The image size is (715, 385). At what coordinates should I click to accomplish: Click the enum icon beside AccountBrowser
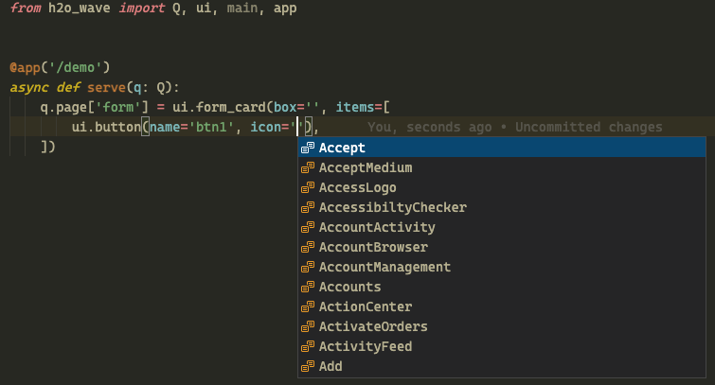(x=308, y=247)
